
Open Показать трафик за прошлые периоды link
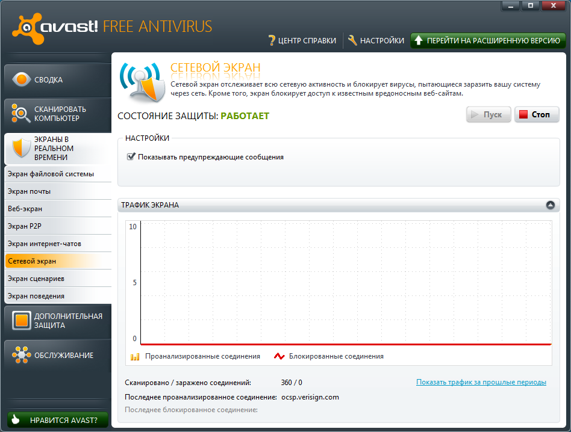(481, 382)
